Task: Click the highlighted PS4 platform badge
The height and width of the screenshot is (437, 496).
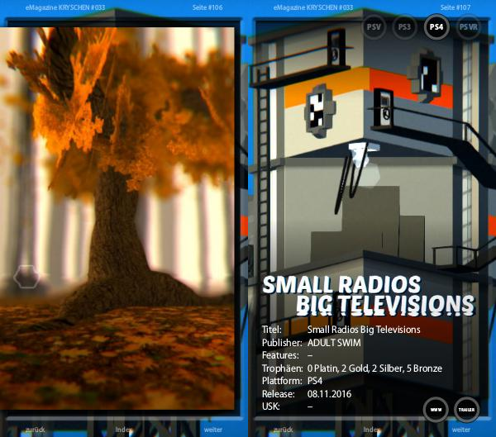Action: point(436,27)
